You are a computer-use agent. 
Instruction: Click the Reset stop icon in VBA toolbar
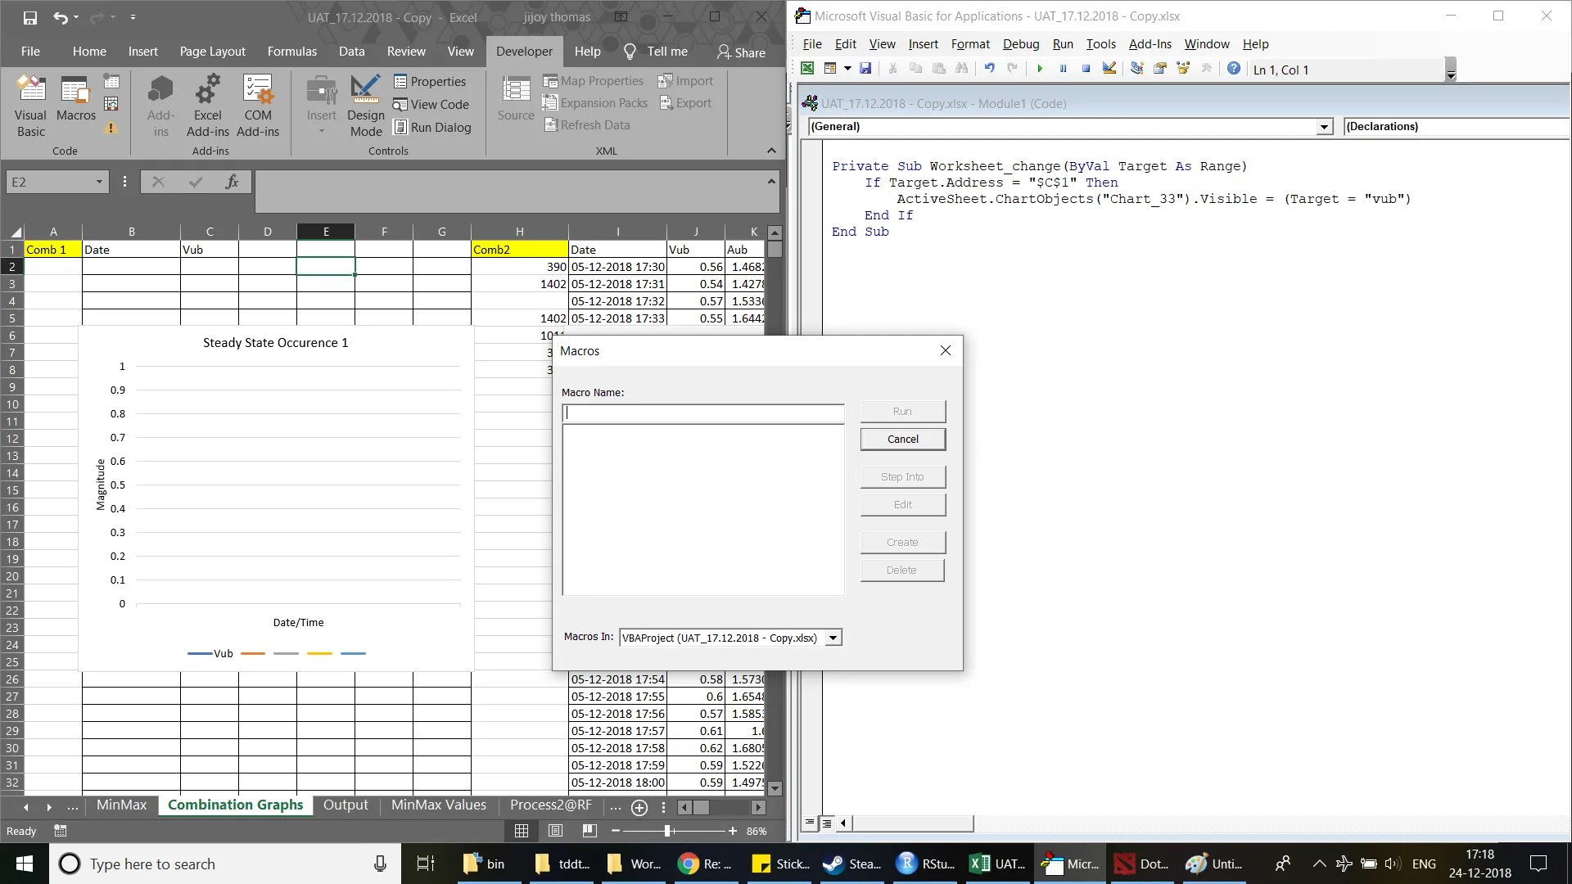point(1086,69)
